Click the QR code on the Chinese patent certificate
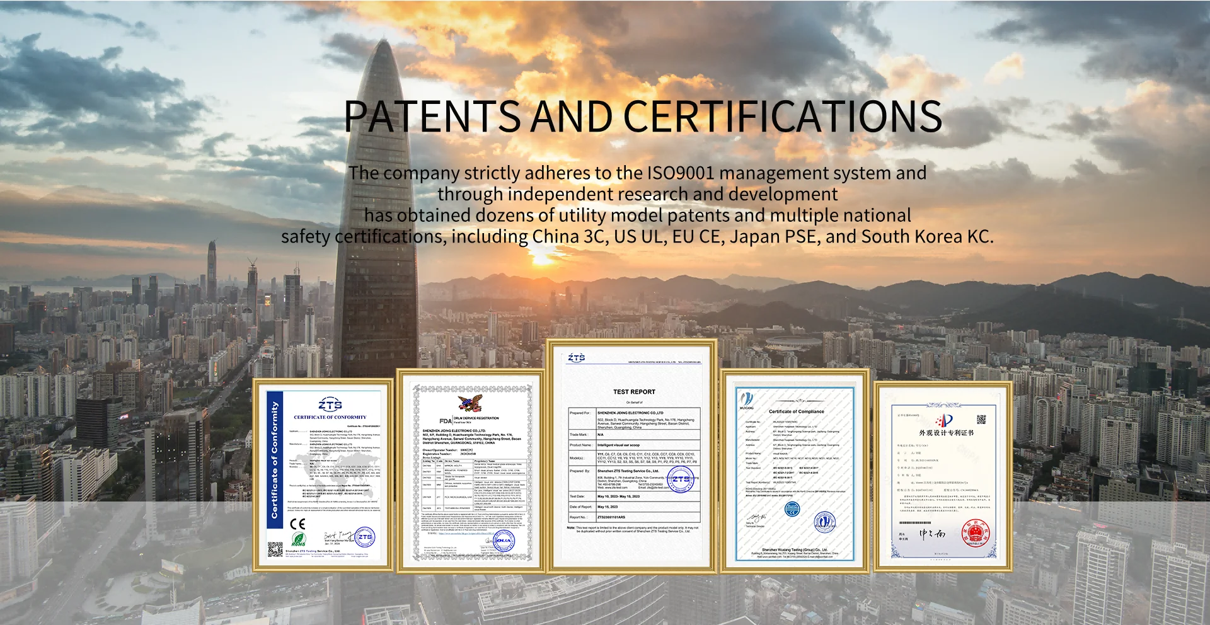Viewport: 1210px width, 625px height. [981, 420]
